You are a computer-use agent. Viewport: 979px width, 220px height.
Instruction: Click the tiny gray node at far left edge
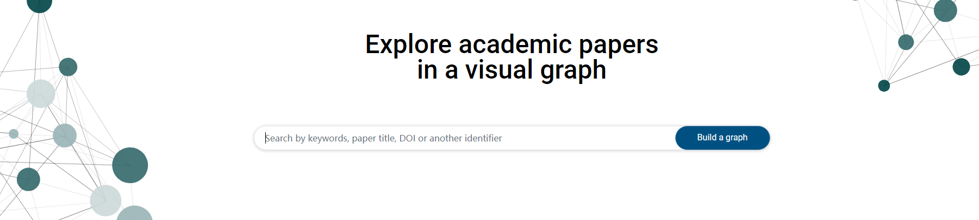(x=14, y=134)
